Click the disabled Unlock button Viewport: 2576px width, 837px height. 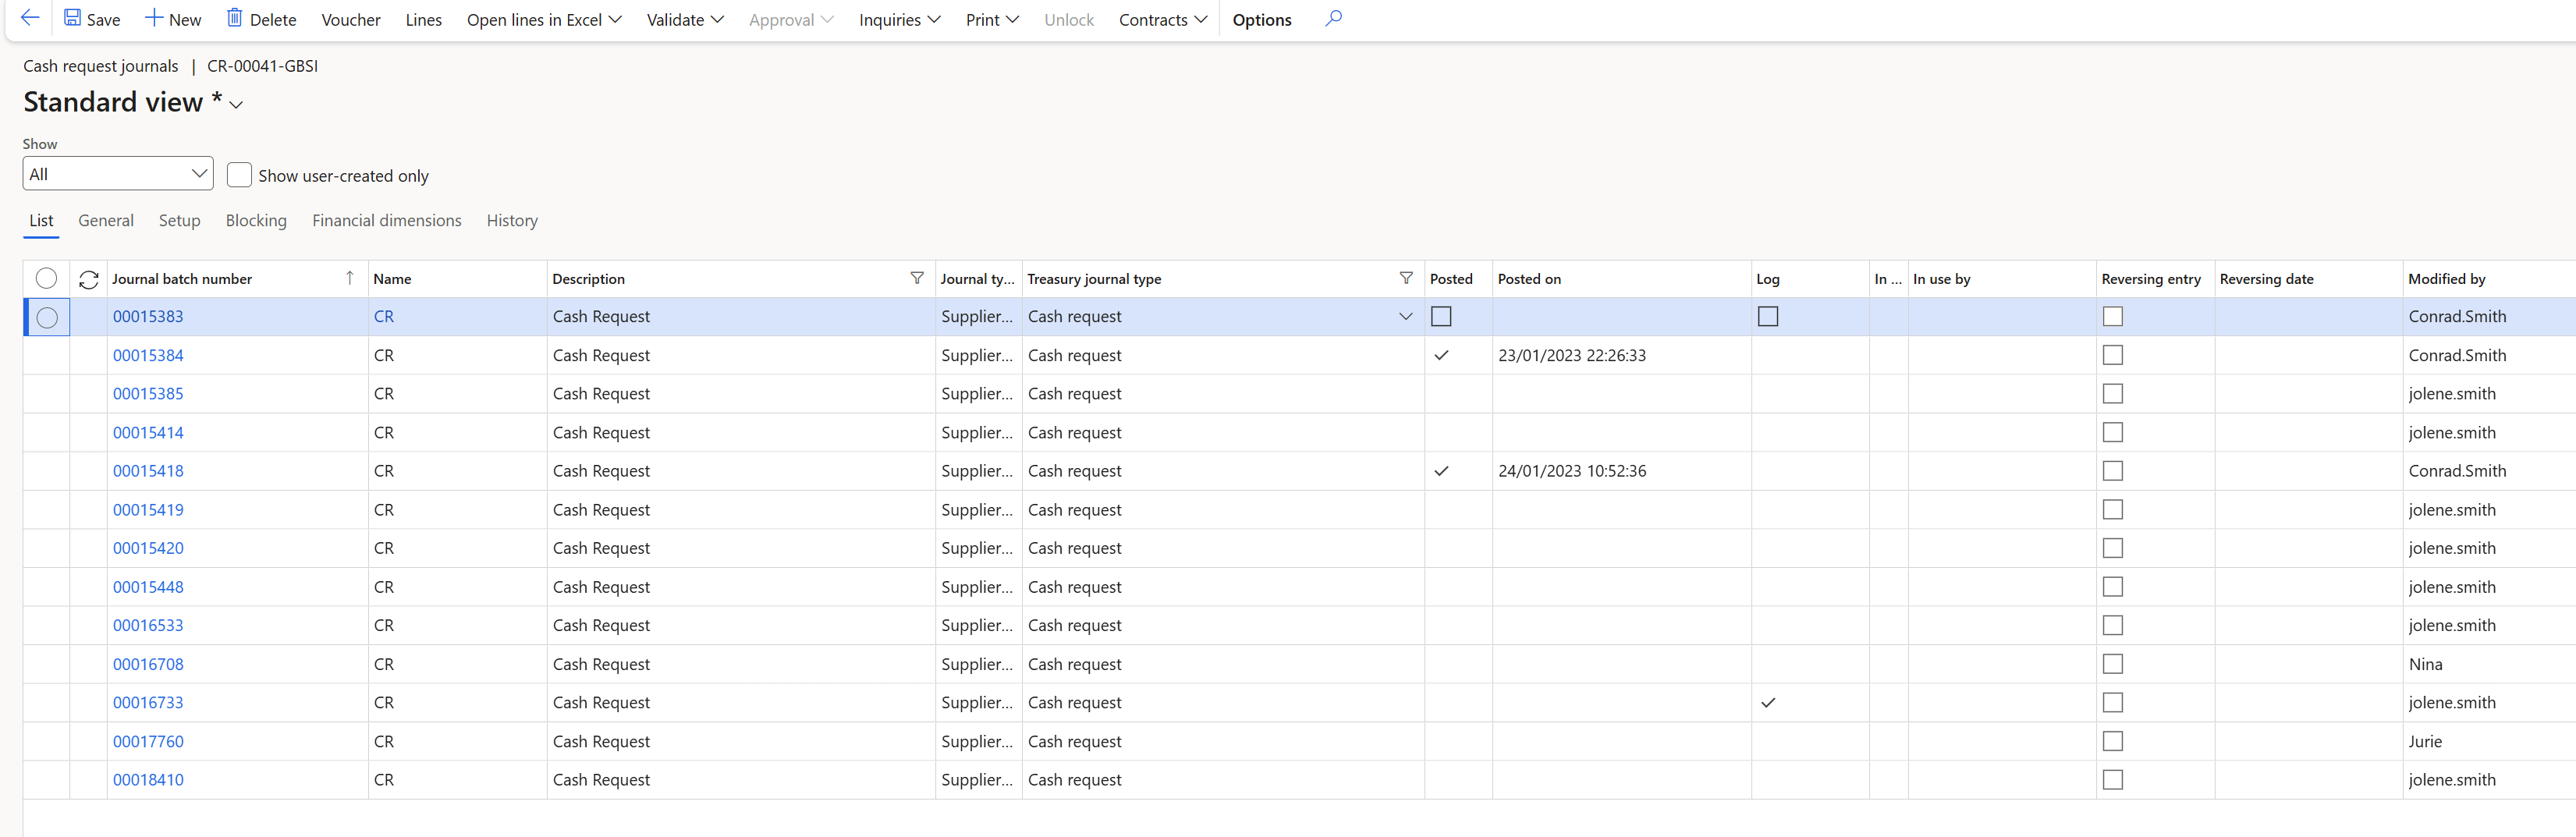[x=1069, y=20]
